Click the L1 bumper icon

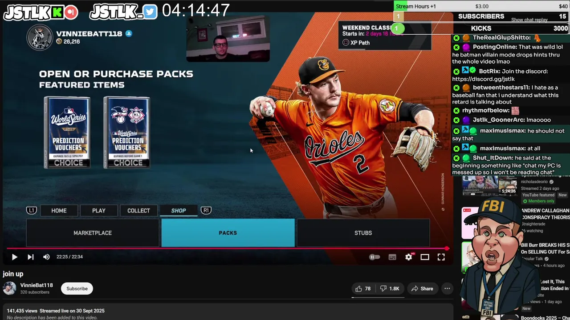pyautogui.click(x=31, y=210)
